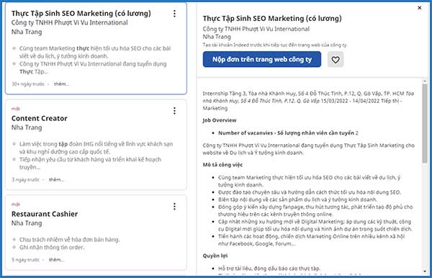Screen dimensions: 432x278
Task: Open the Restaurant Cashier job listing
Action: [45, 214]
